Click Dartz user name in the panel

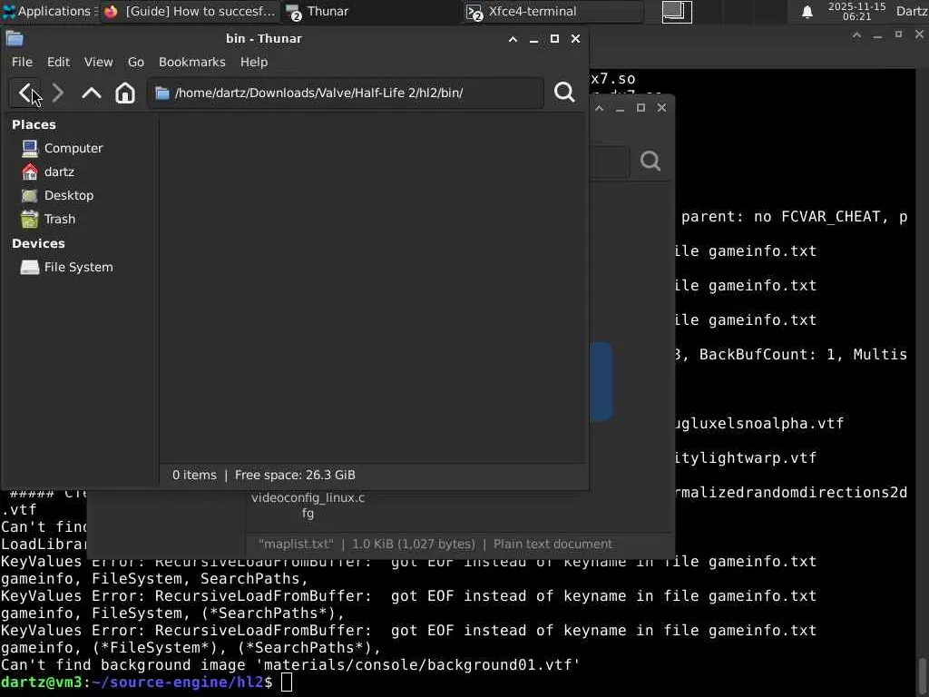point(912,11)
